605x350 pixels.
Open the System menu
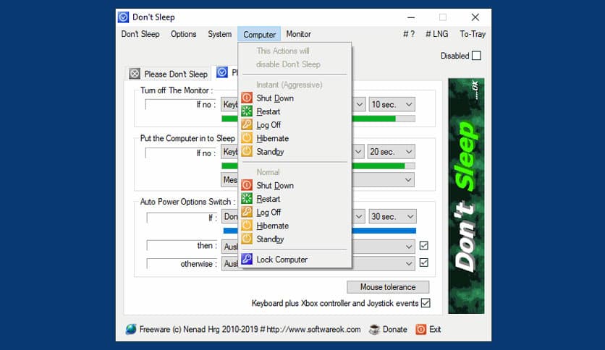(x=219, y=34)
